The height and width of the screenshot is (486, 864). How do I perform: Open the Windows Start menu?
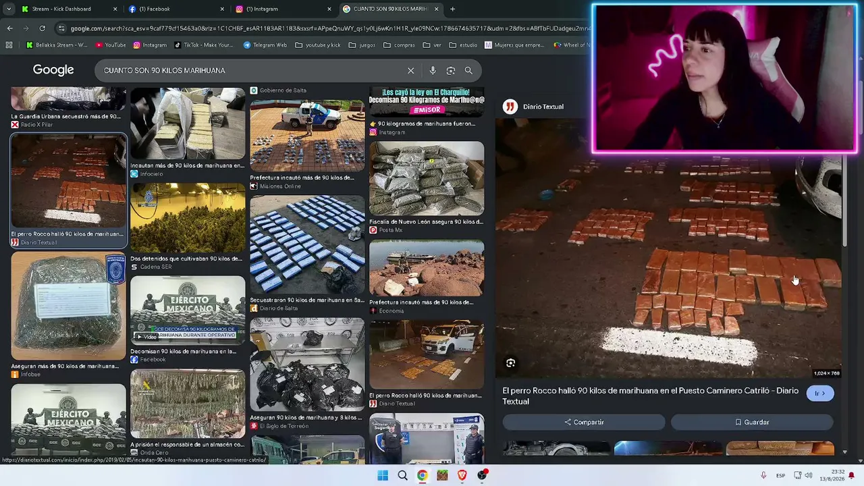pyautogui.click(x=383, y=475)
